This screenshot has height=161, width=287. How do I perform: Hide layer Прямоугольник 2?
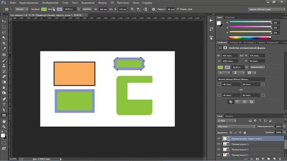219,149
